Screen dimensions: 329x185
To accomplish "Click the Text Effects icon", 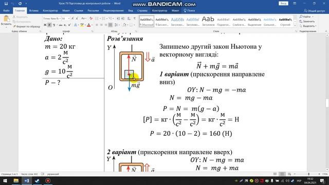I will [x=76, y=25].
